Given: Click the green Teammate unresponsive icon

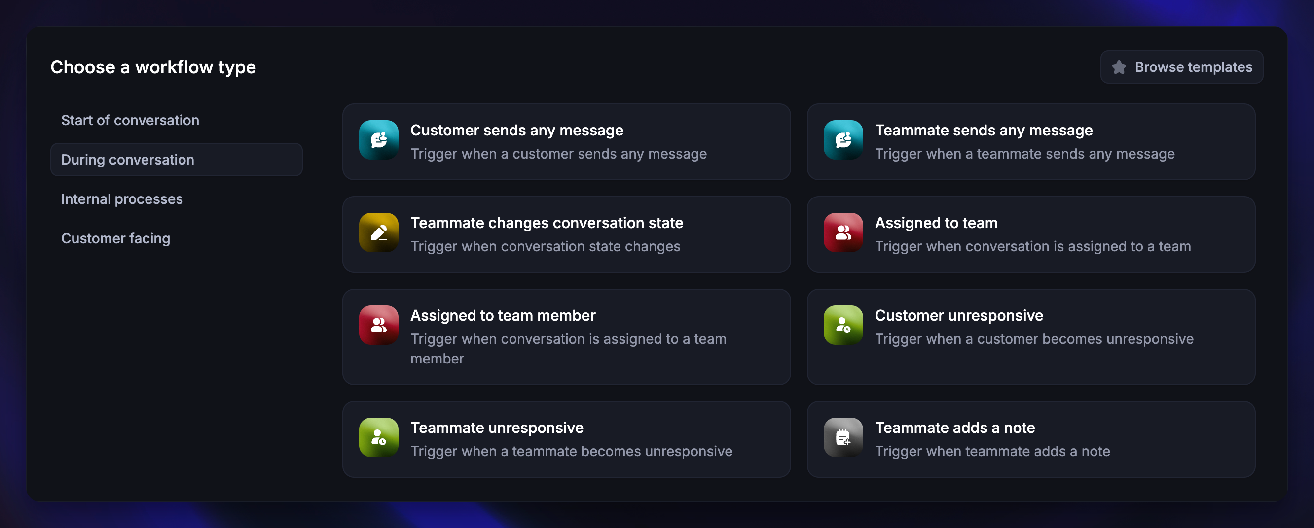Looking at the screenshot, I should tap(378, 437).
